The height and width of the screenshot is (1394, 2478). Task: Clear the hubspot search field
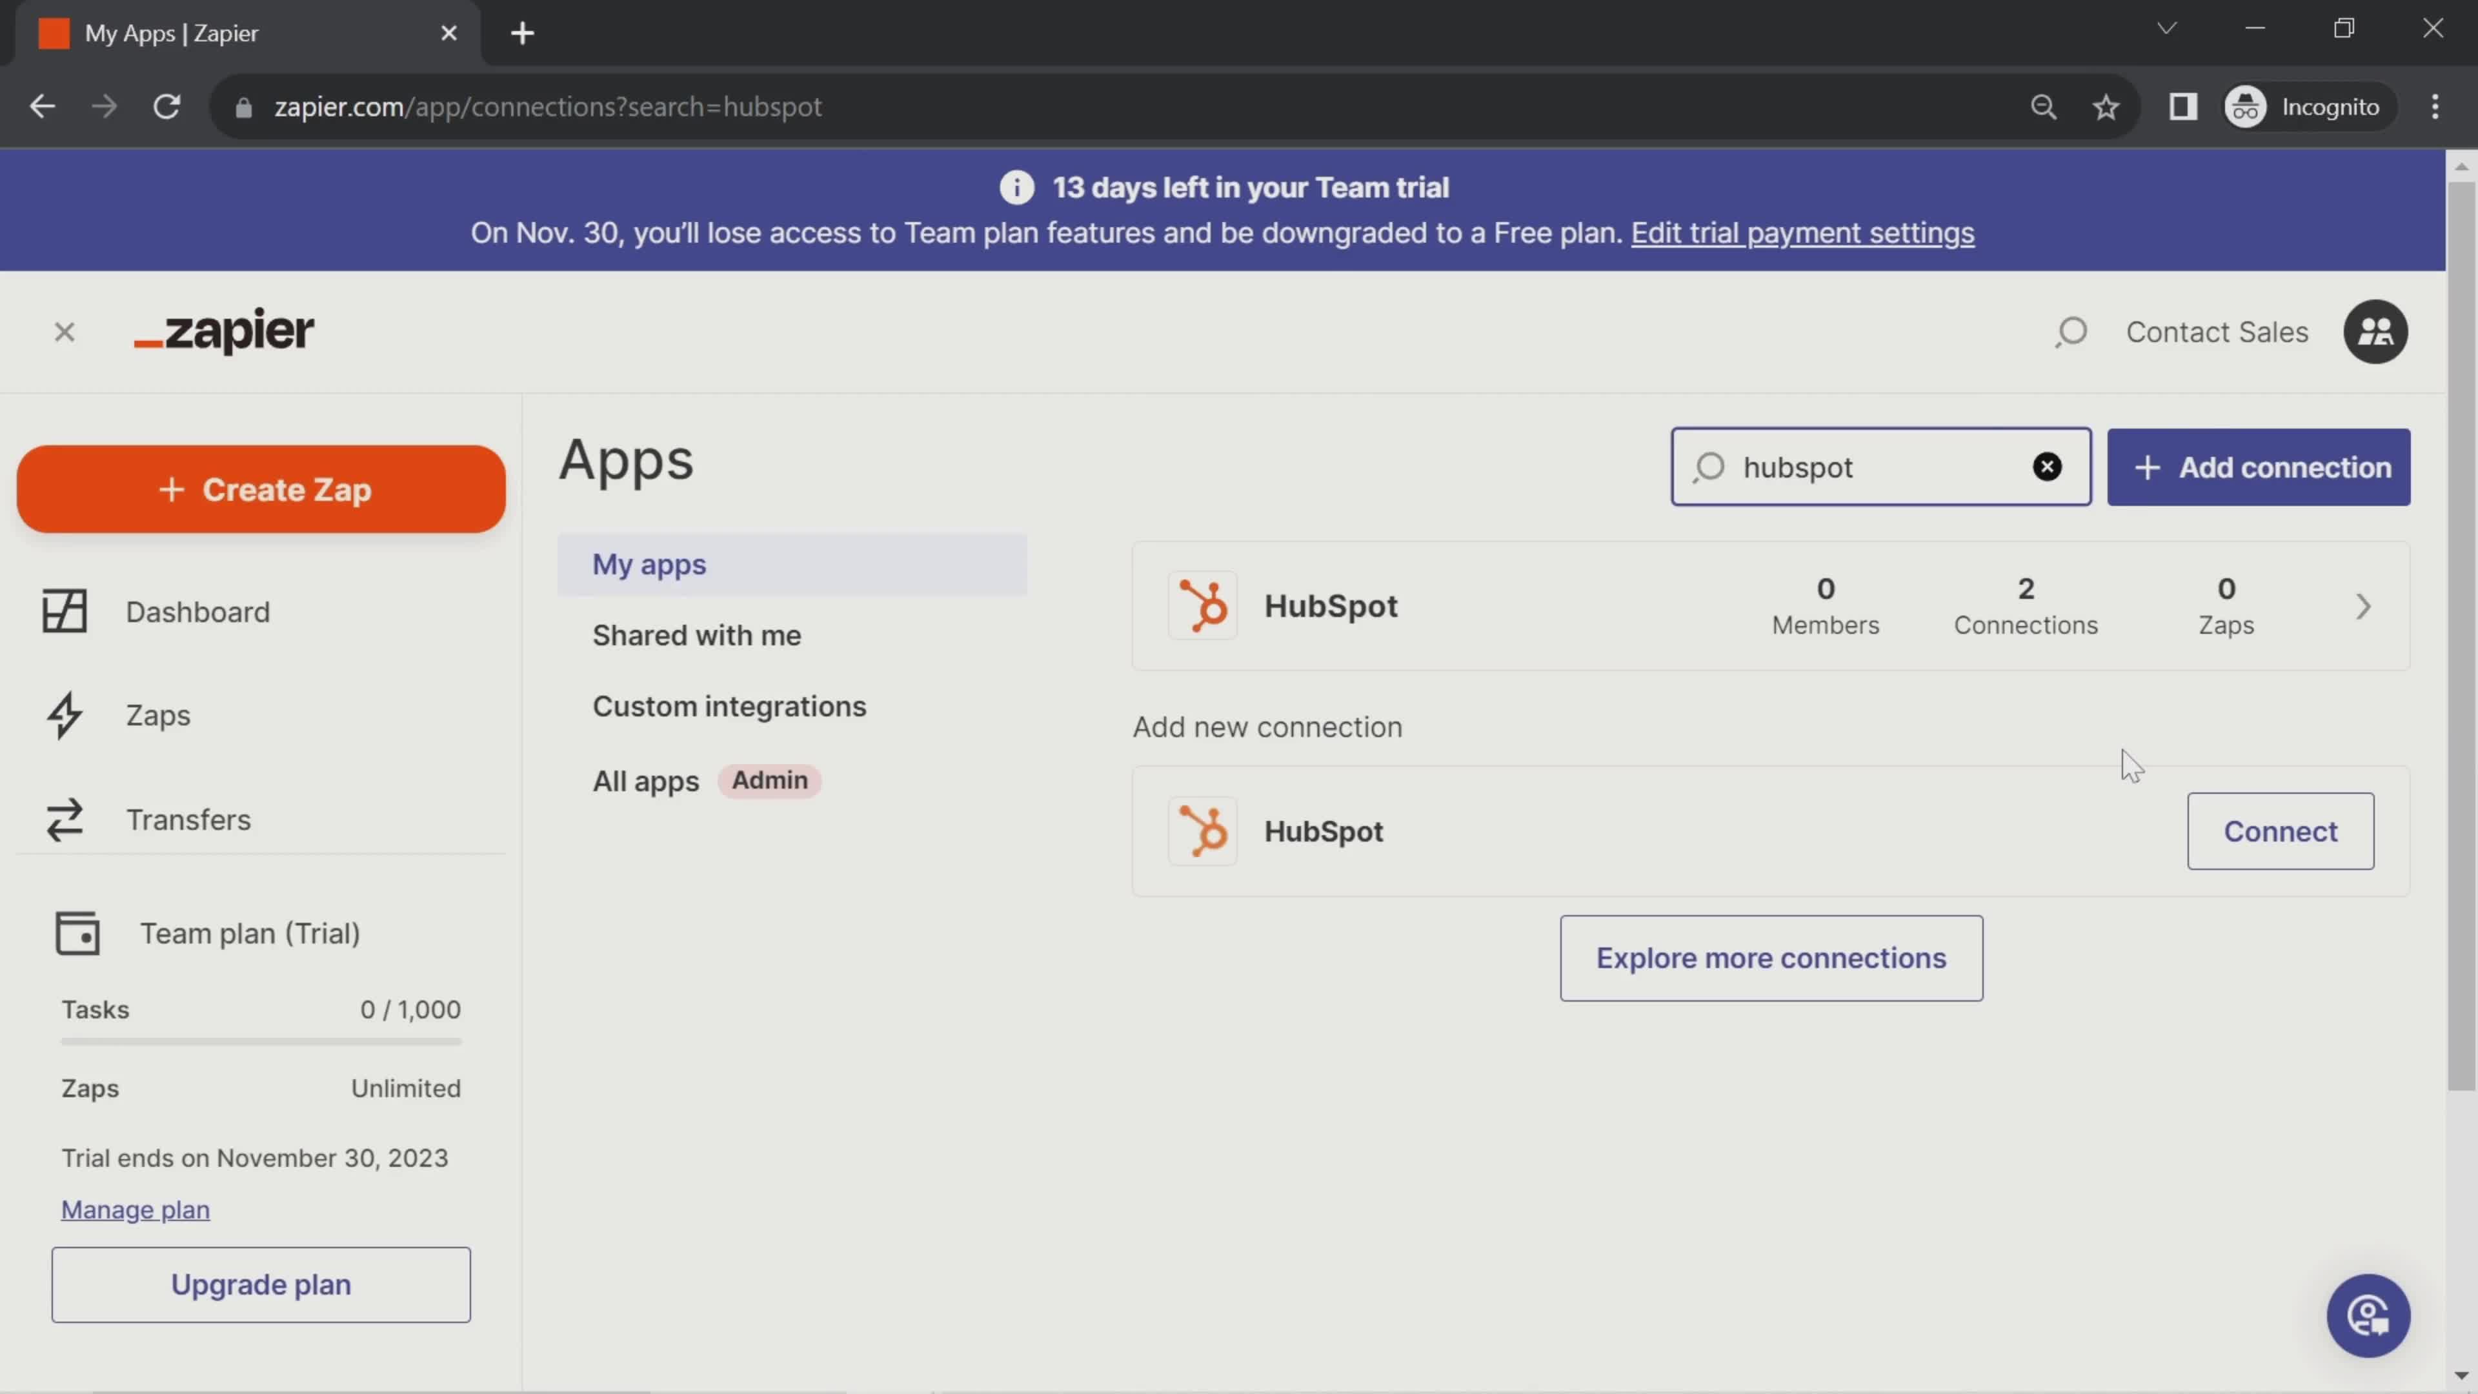pos(2049,467)
